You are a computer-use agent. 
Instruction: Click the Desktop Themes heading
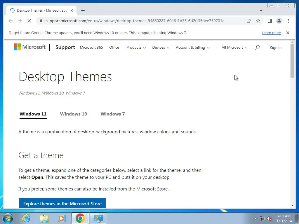click(65, 77)
